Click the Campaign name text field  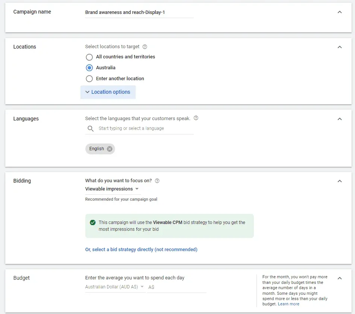pyautogui.click(x=139, y=12)
